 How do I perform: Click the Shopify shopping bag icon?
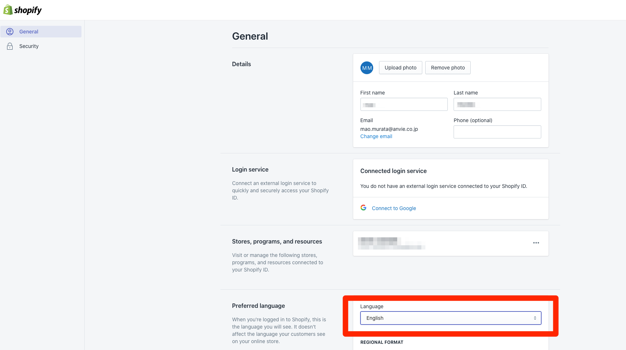pyautogui.click(x=7, y=9)
